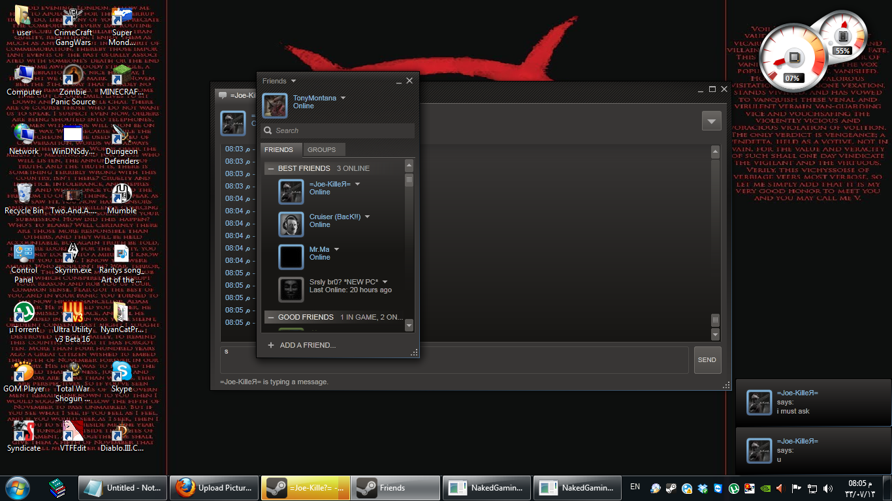Select the µTorrent desktop shortcut
Screen dimensions: 892x501
coord(24,318)
